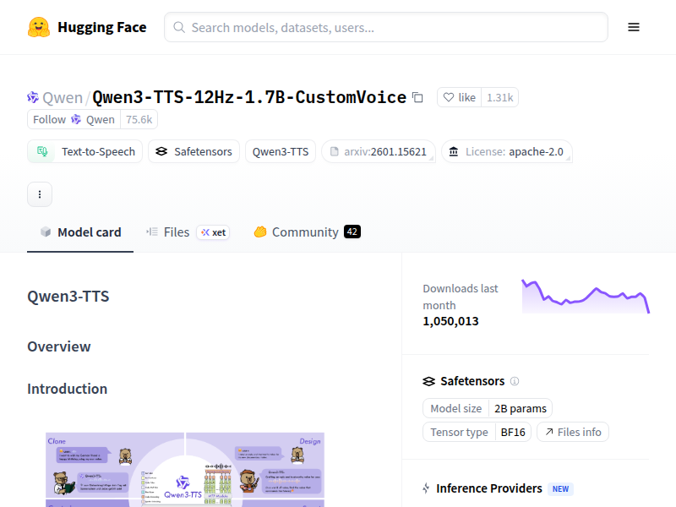This screenshot has width=676, height=507.
Task: Click the Safetensors info icon in sidebar
Action: [x=515, y=381]
